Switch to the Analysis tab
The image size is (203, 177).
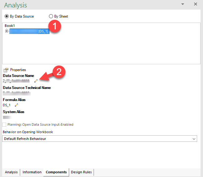coord(11,172)
